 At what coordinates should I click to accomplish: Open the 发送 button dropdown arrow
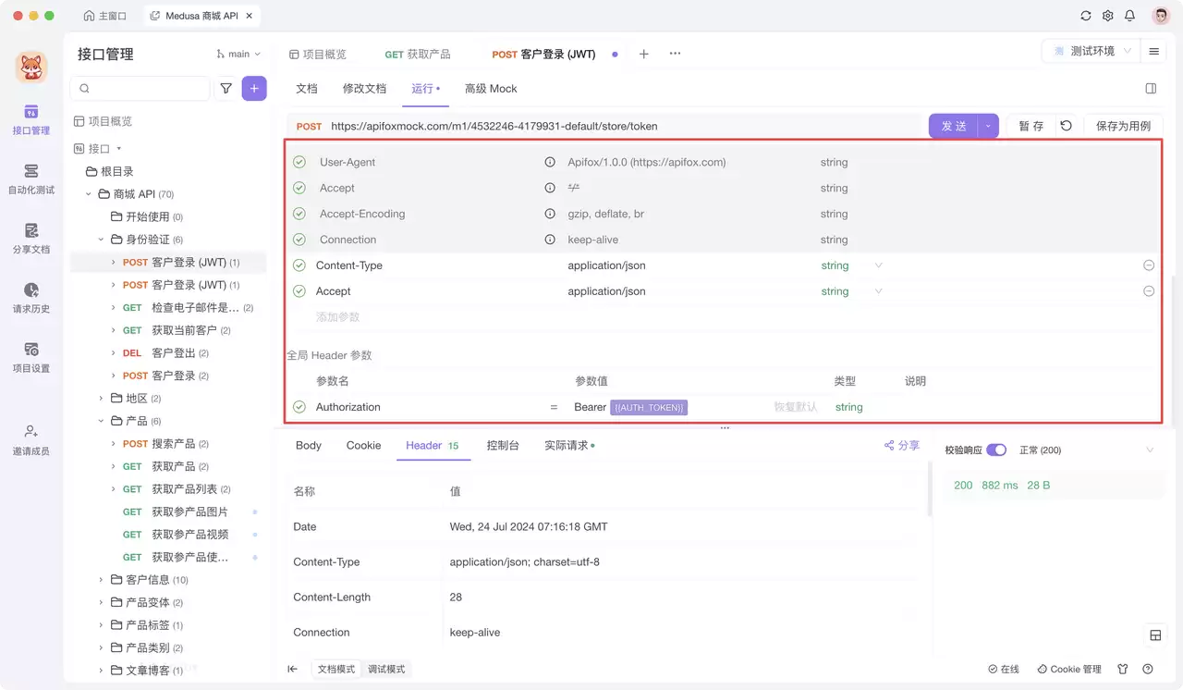(x=988, y=126)
